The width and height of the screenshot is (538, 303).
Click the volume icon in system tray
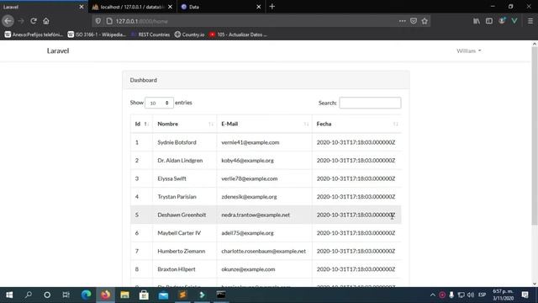pyautogui.click(x=471, y=295)
